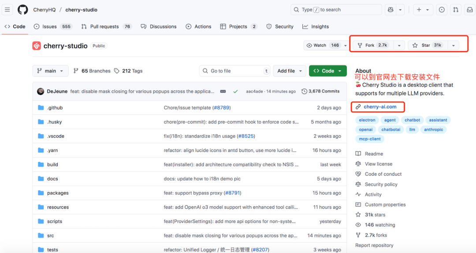The width and height of the screenshot is (476, 253).
Task: Switch to the Issues tab
Action: 53,27
